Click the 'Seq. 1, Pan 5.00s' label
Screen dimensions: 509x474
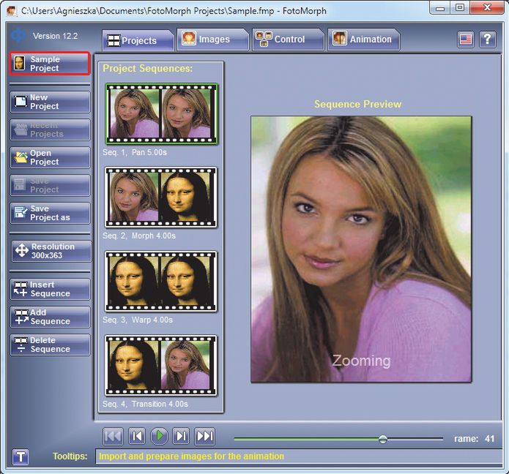(135, 152)
